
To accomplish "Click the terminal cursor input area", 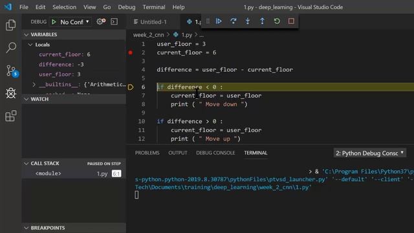I will (x=136, y=195).
